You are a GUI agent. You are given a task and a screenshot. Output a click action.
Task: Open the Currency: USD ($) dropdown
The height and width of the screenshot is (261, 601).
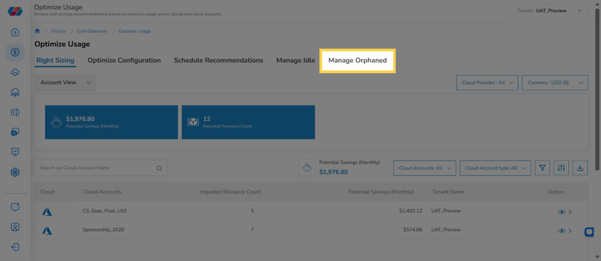(555, 83)
